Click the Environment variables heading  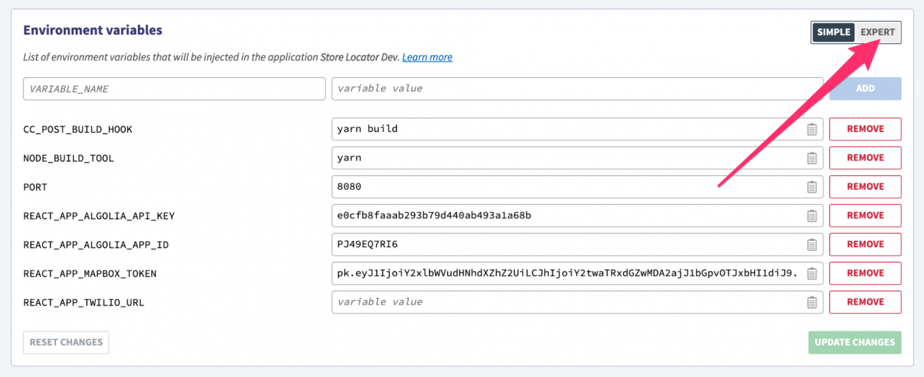[93, 30]
